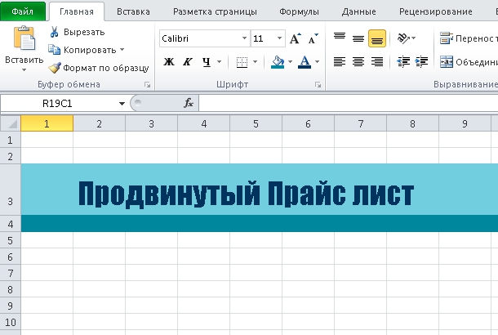The width and height of the screenshot is (498, 335).
Task: Open the Calibri font name dropdown
Action: 244,38
